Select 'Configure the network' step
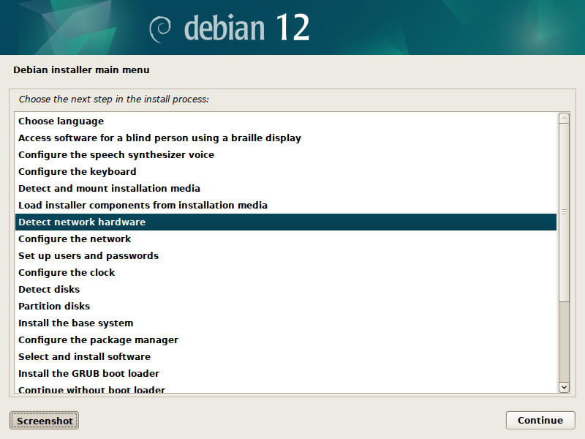 (286, 239)
